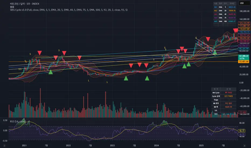The height and width of the screenshot is (148, 251).
Task: Click the -0.50 label on RSI left axis
Action: coord(5,141)
